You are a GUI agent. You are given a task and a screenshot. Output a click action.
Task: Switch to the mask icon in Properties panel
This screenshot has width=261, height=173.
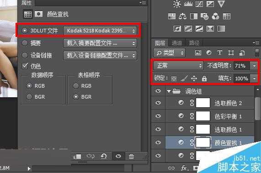[38, 14]
